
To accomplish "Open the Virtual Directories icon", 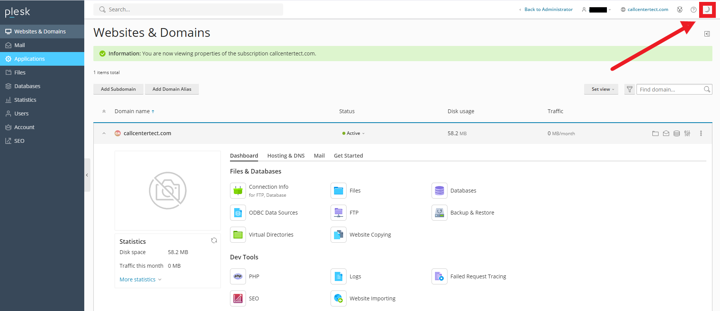I will point(238,235).
